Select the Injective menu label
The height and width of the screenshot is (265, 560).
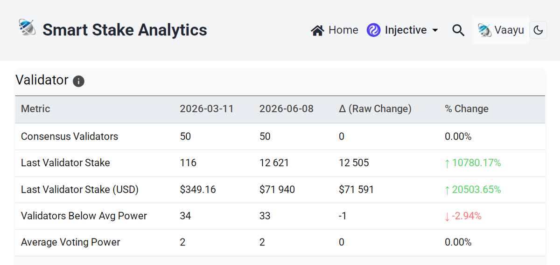(406, 30)
